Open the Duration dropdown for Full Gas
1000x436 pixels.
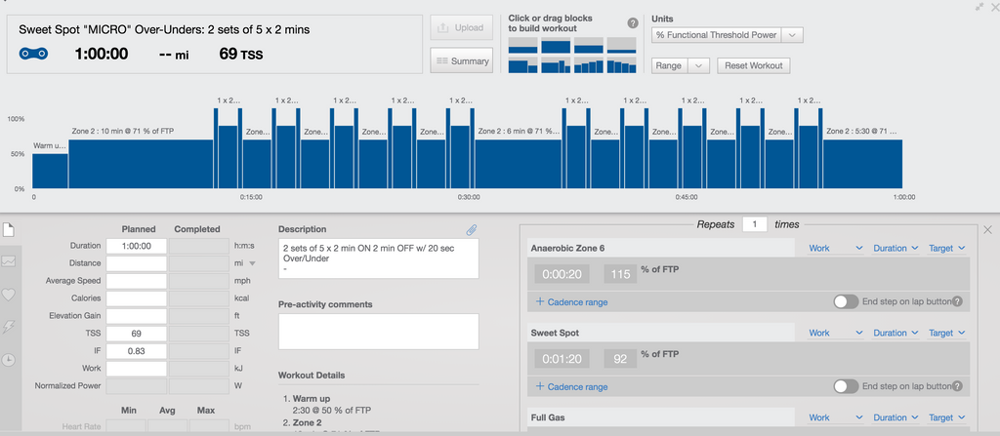(896, 417)
